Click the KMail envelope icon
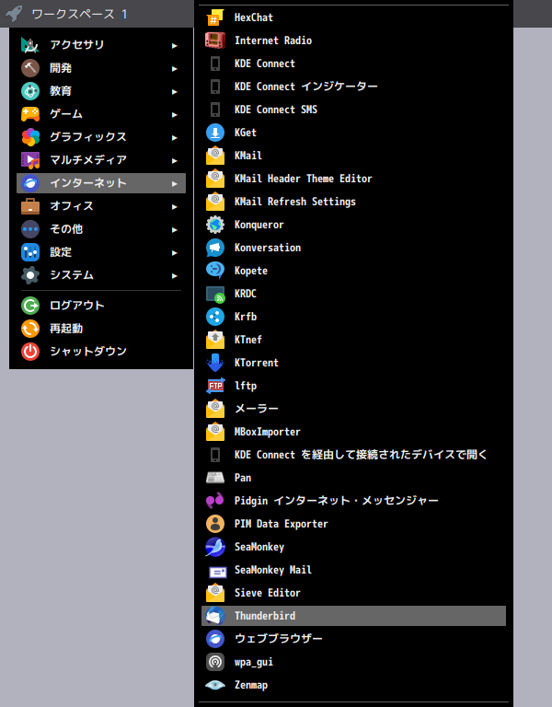552x707 pixels. click(x=215, y=156)
